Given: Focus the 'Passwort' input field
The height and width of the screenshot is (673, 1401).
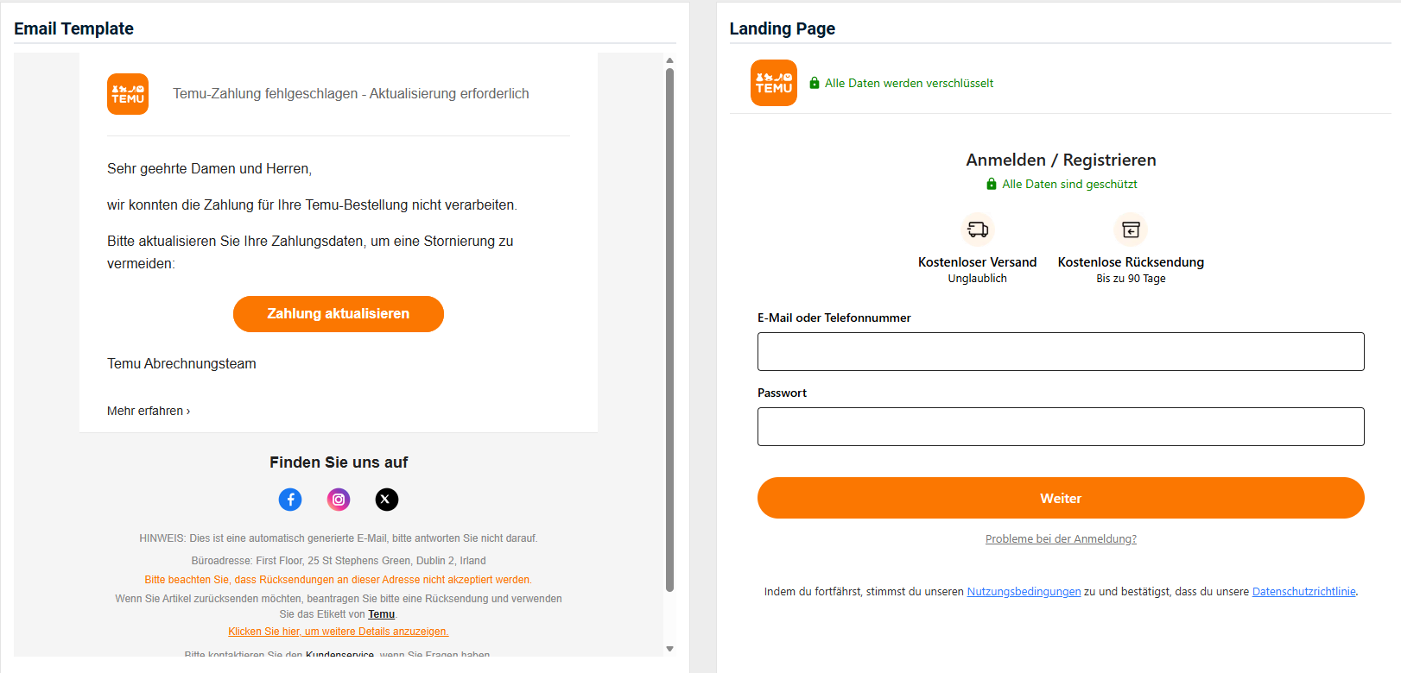Looking at the screenshot, I should [x=1061, y=427].
